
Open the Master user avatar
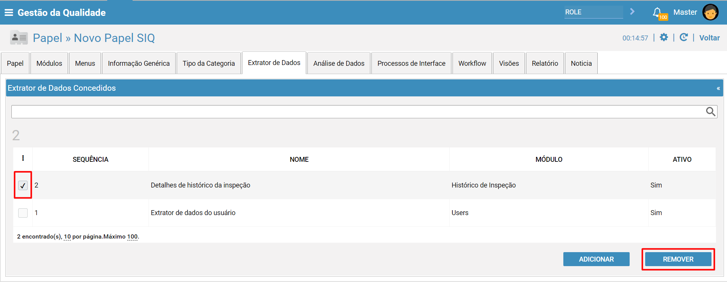tap(710, 12)
